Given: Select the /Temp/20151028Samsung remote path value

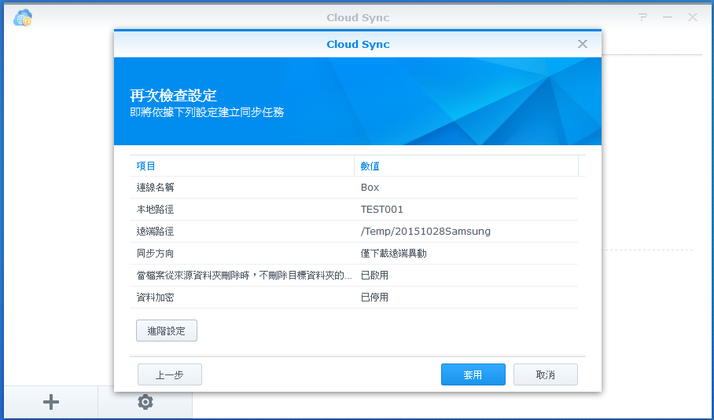Looking at the screenshot, I should tap(425, 232).
